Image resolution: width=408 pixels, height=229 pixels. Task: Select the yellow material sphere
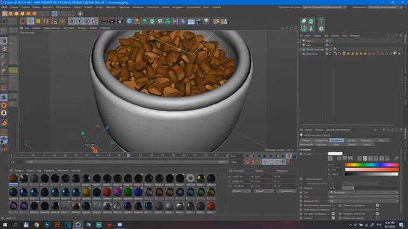tap(86, 192)
